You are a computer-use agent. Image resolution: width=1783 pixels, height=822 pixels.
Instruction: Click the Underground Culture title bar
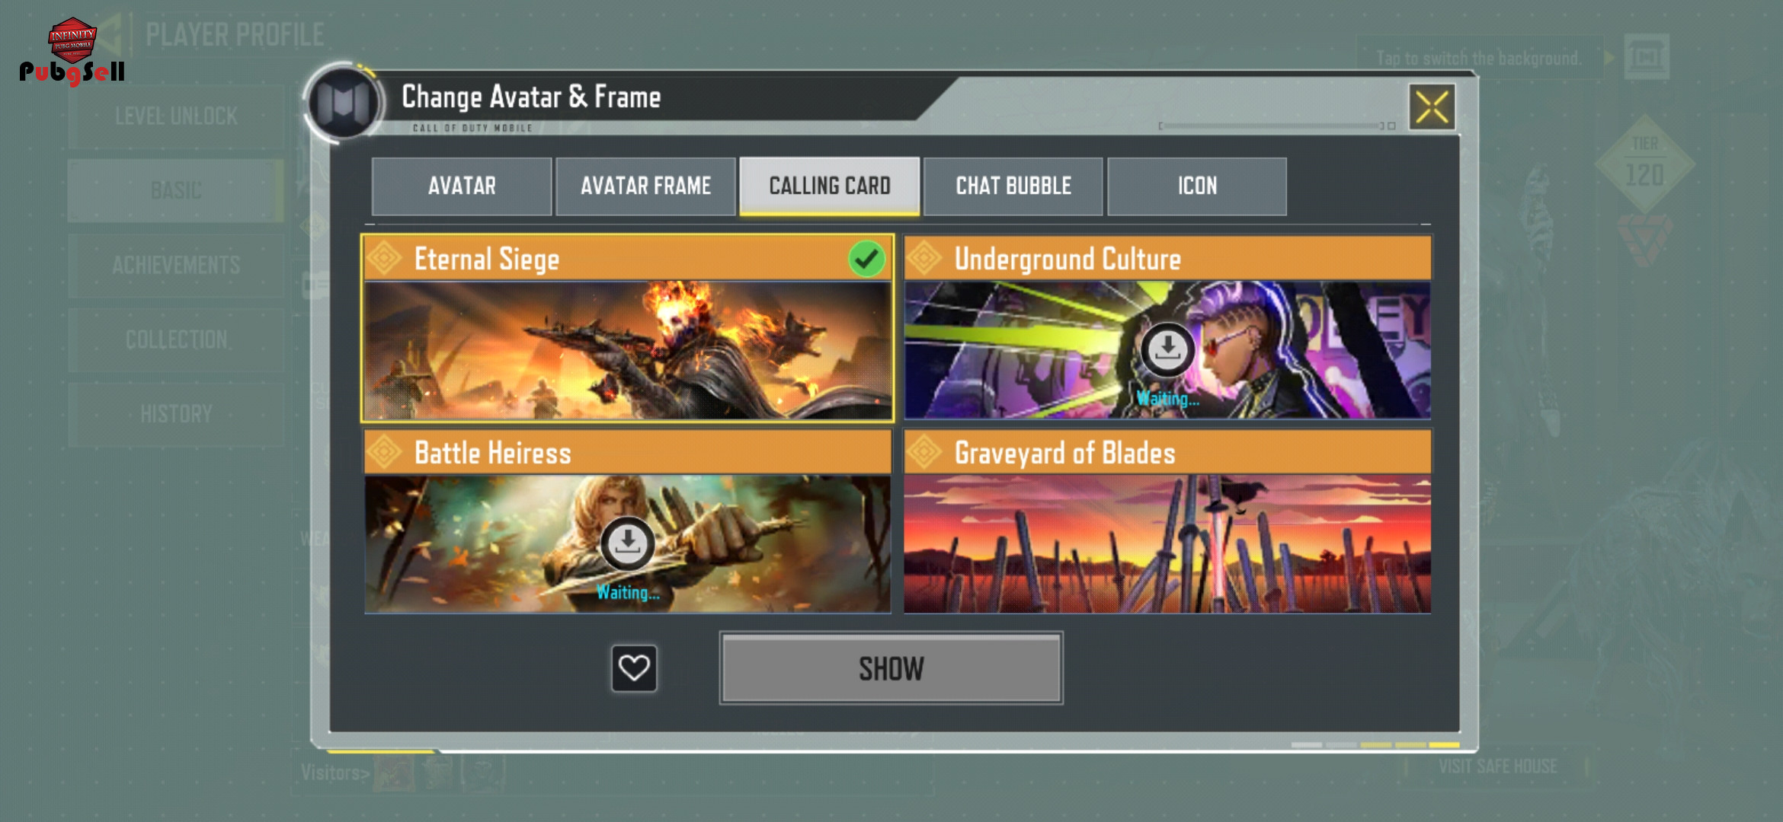pos(1167,259)
